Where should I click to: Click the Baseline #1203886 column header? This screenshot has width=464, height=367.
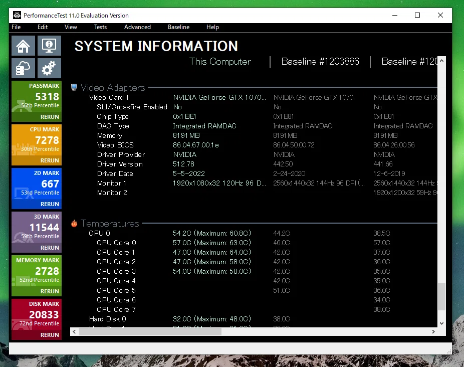[x=320, y=62]
